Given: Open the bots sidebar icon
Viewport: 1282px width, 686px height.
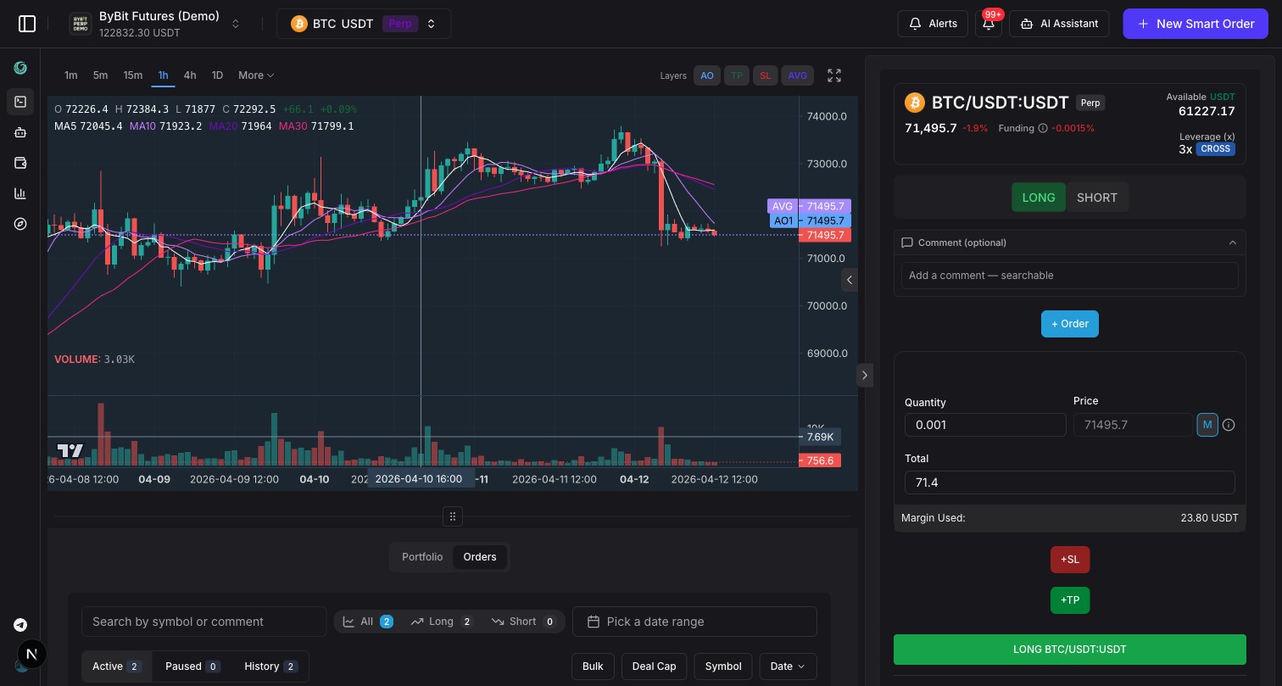Looking at the screenshot, I should point(20,132).
